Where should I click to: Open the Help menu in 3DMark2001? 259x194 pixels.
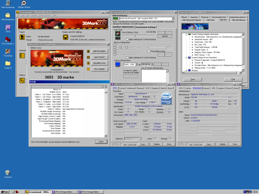55,16
